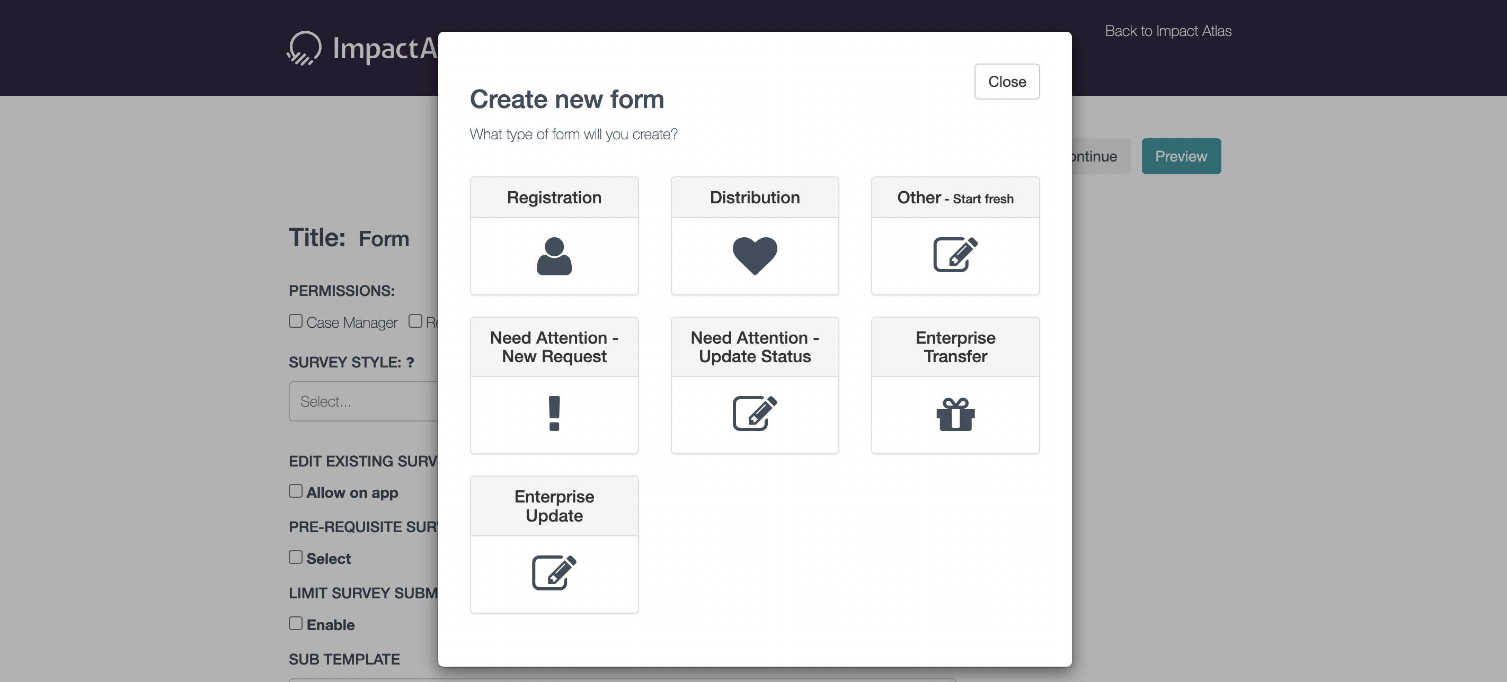Click the Impact Atlas logo icon

click(304, 48)
